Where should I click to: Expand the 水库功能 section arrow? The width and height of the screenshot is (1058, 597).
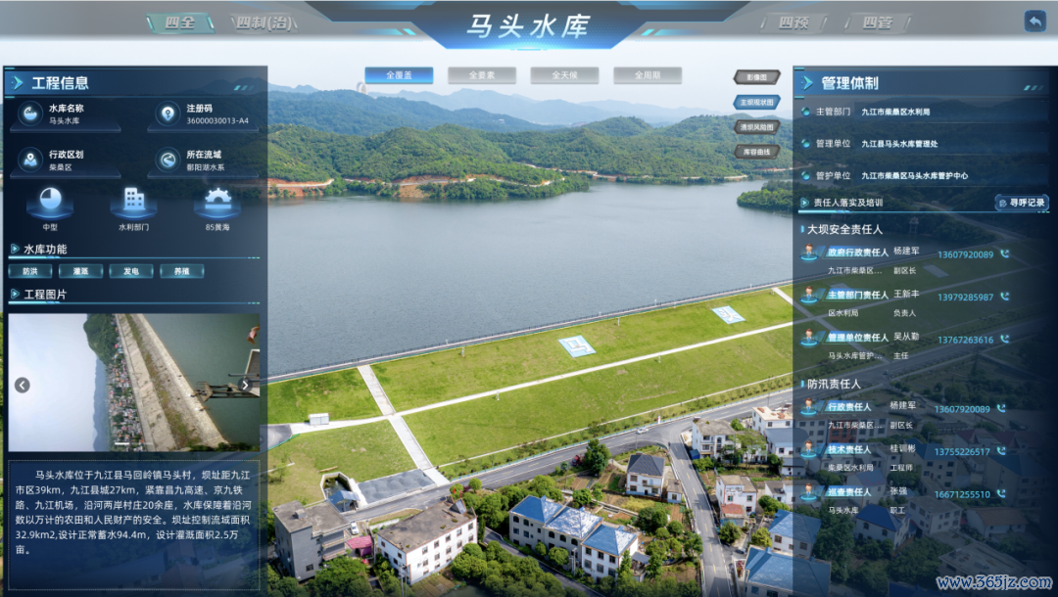click(14, 249)
